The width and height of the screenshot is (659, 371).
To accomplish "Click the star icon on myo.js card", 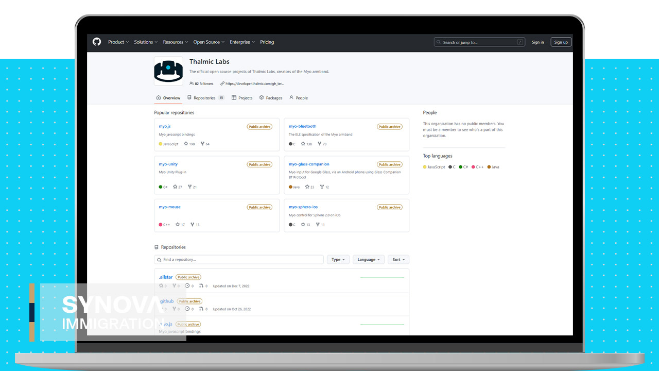I will (186, 144).
